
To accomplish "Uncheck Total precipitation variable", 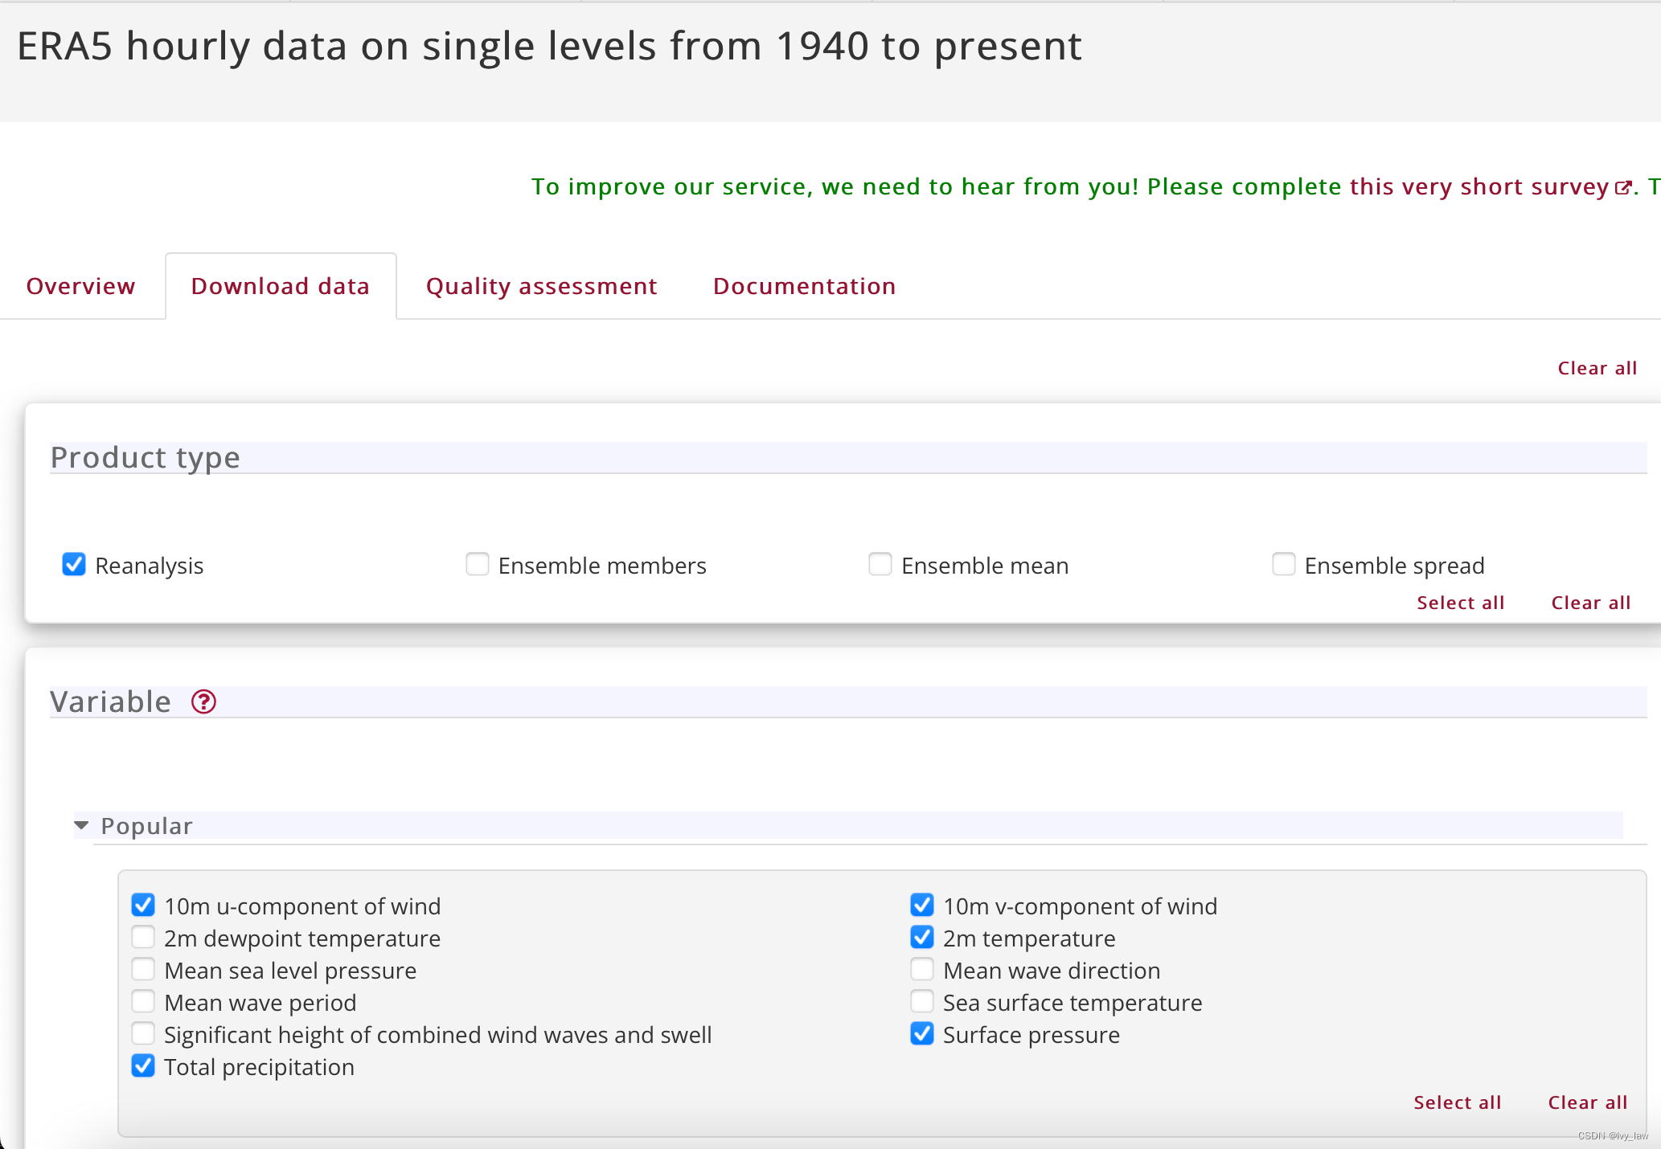I will pos(143,1066).
